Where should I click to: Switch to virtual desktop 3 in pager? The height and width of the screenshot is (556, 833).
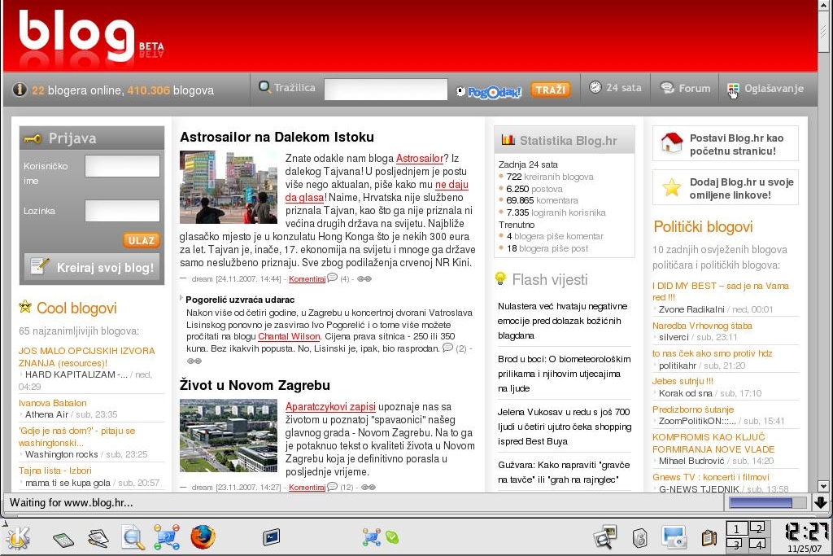(x=735, y=545)
